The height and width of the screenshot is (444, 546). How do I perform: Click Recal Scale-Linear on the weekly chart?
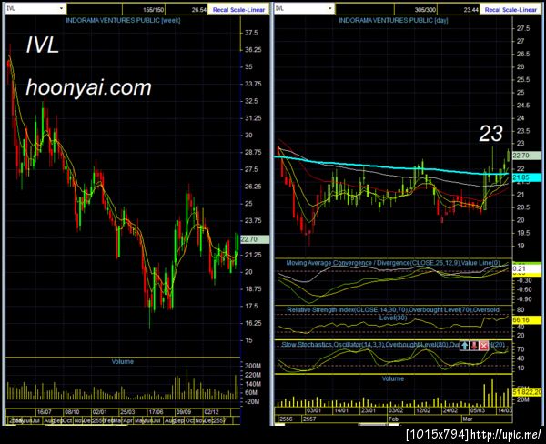tap(238, 10)
